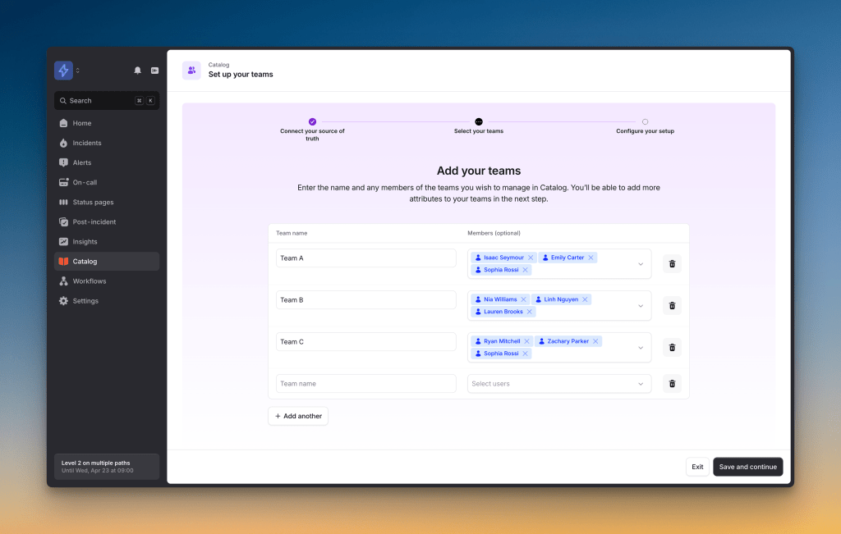This screenshot has height=534, width=841.
Task: Delete the Team A row with trash icon
Action: pos(671,263)
